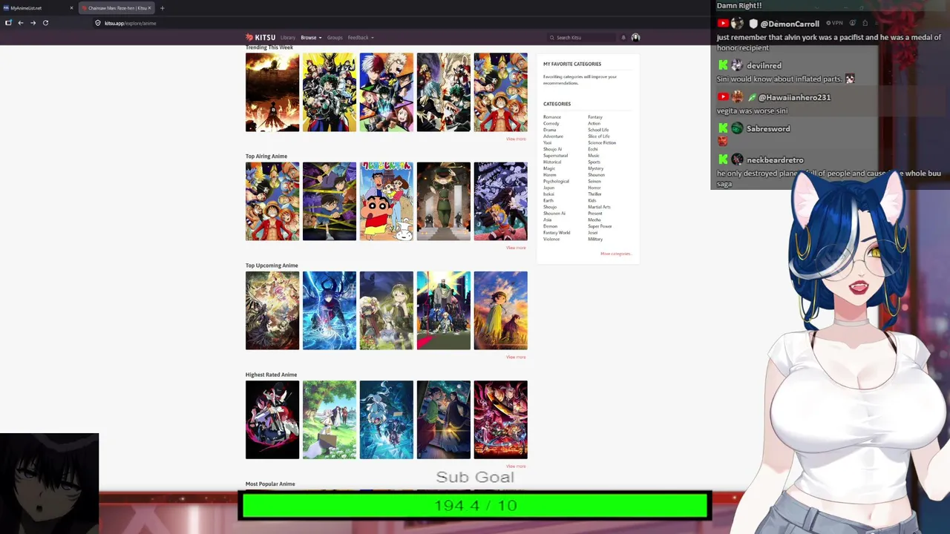Select the Fantasy category

(x=595, y=117)
